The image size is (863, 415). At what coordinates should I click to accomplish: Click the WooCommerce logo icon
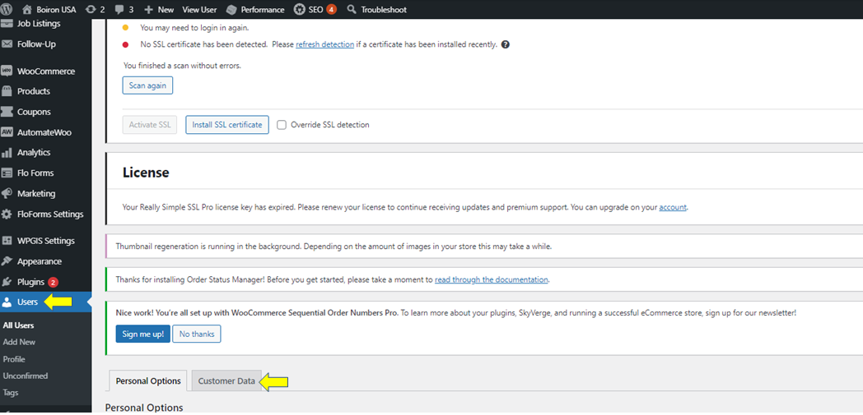7,71
